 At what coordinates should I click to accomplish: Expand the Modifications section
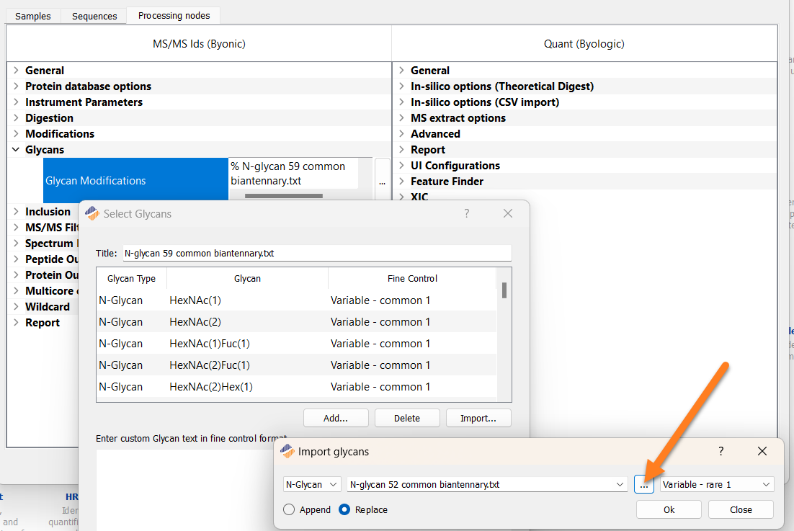pos(16,133)
